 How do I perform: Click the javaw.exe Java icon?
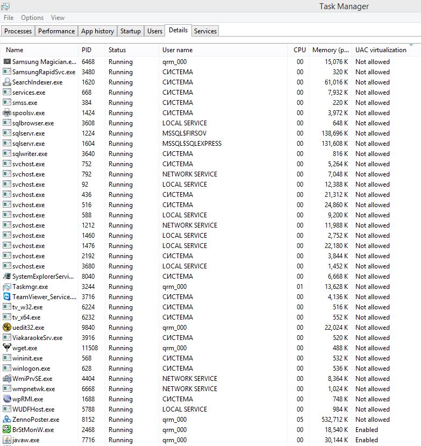coord(7,440)
